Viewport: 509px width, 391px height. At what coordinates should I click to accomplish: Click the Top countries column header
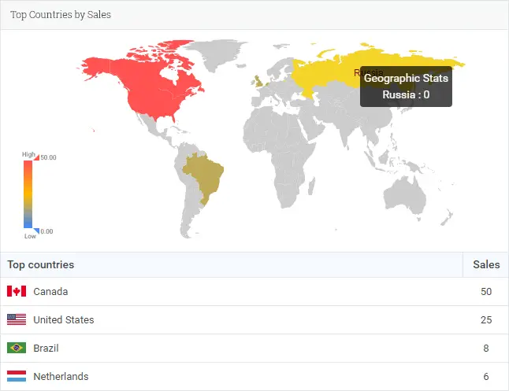41,264
